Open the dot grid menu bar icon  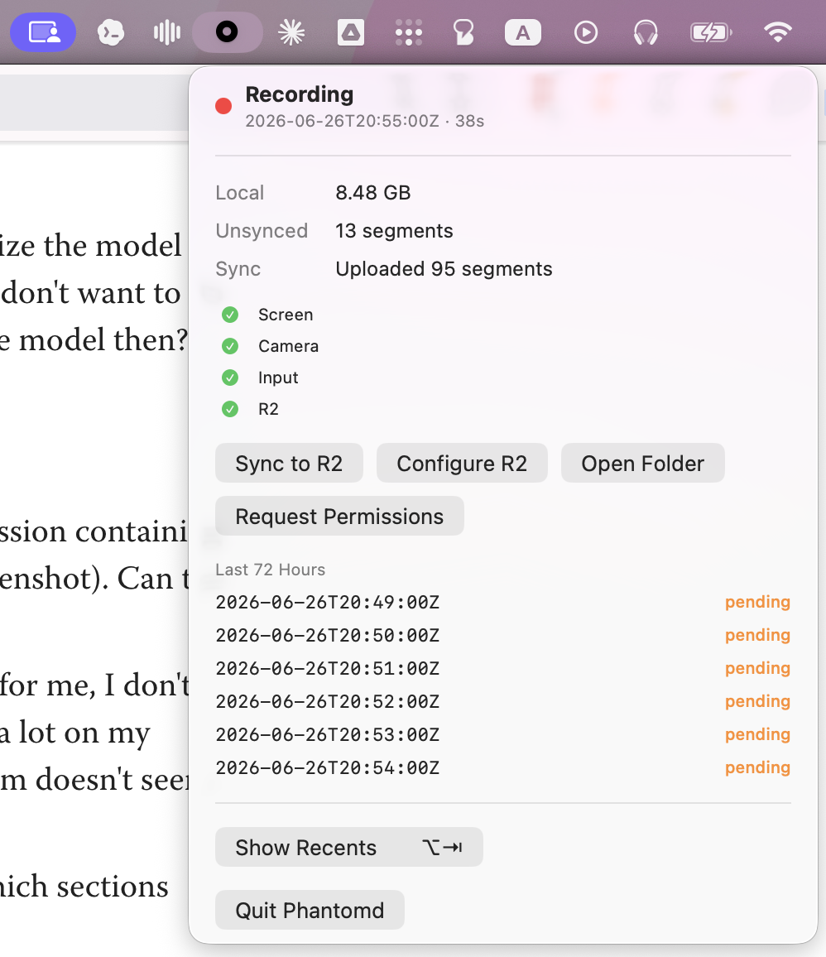click(409, 32)
